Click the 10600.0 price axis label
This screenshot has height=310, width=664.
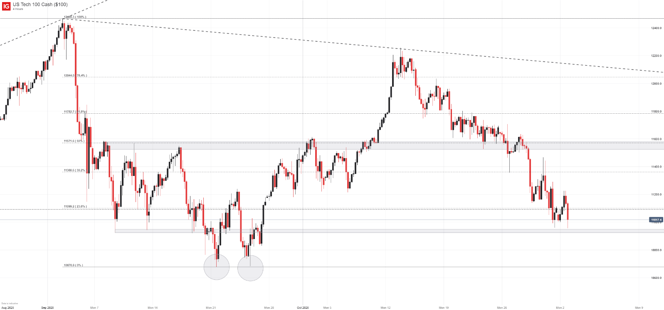click(x=656, y=278)
